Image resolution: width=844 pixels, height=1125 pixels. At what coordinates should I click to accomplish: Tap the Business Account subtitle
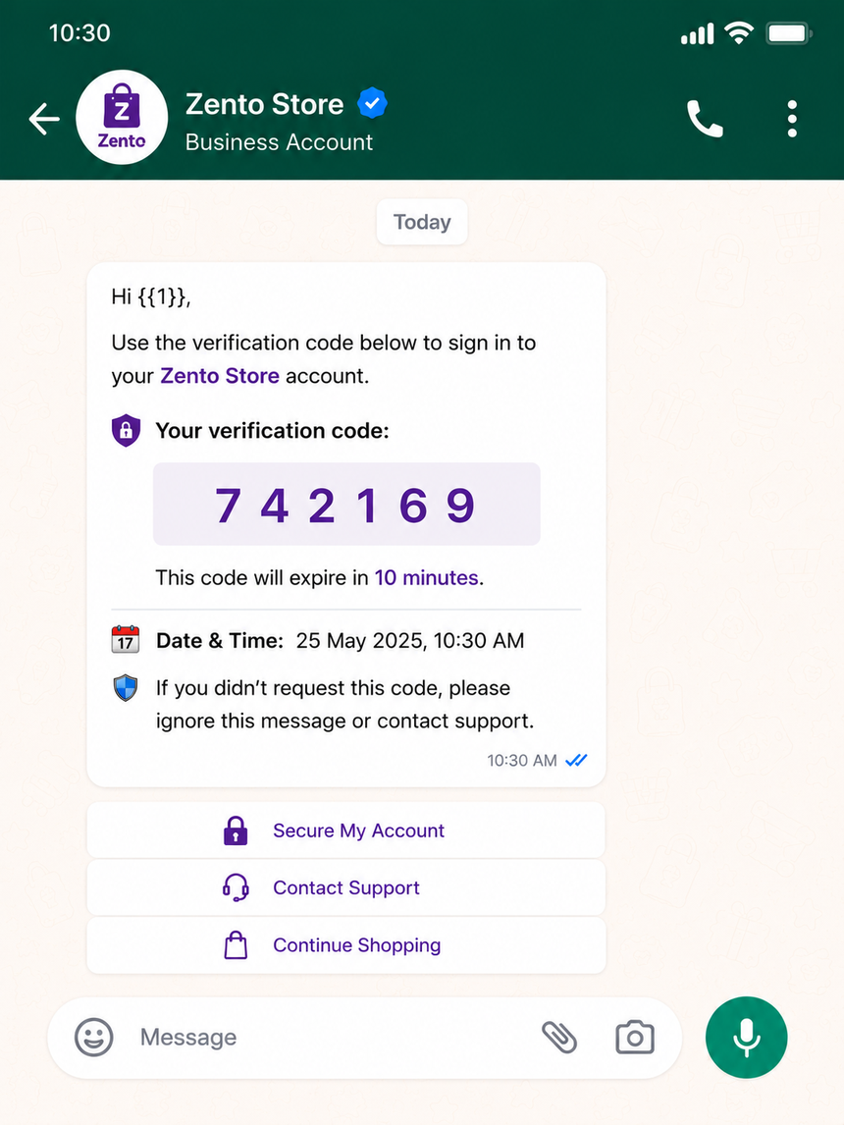(x=279, y=142)
